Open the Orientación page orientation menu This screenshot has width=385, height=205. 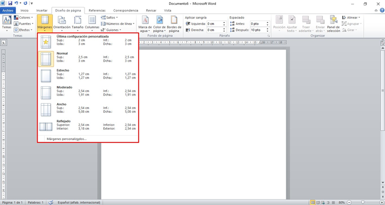62,23
